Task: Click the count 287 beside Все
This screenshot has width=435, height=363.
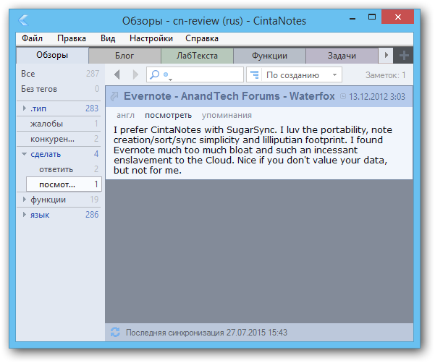Action: point(93,74)
